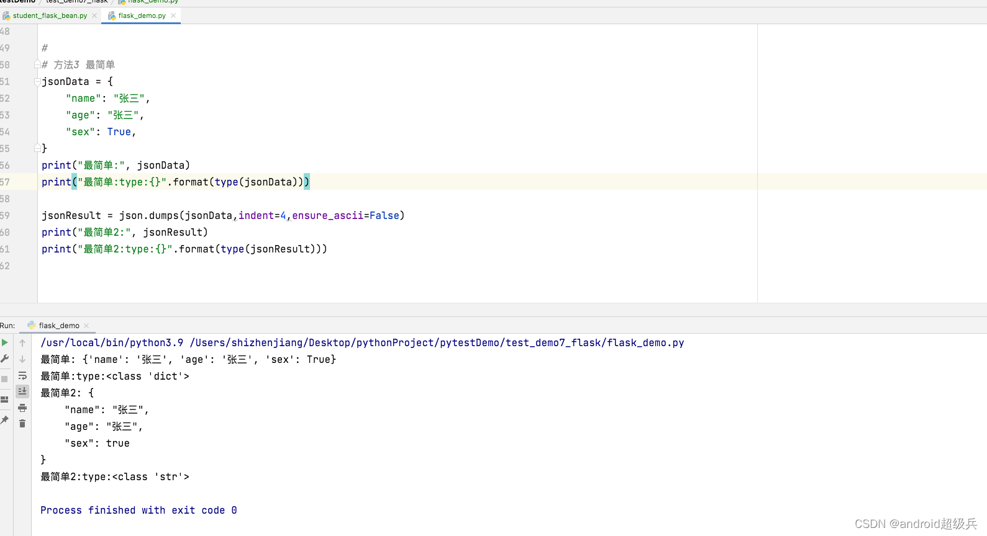The image size is (987, 536).
Task: Click the True value on line 54
Action: coord(119,132)
